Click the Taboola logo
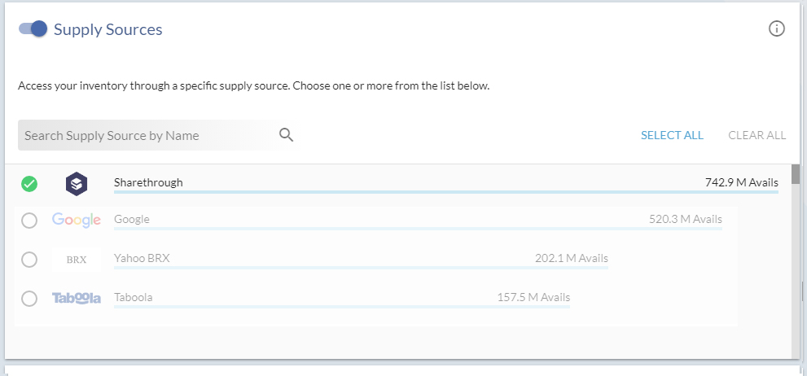This screenshot has height=376, width=807. click(x=77, y=299)
